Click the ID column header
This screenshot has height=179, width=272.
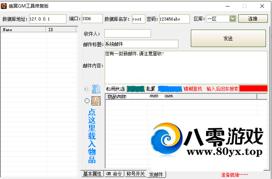pos(61,30)
